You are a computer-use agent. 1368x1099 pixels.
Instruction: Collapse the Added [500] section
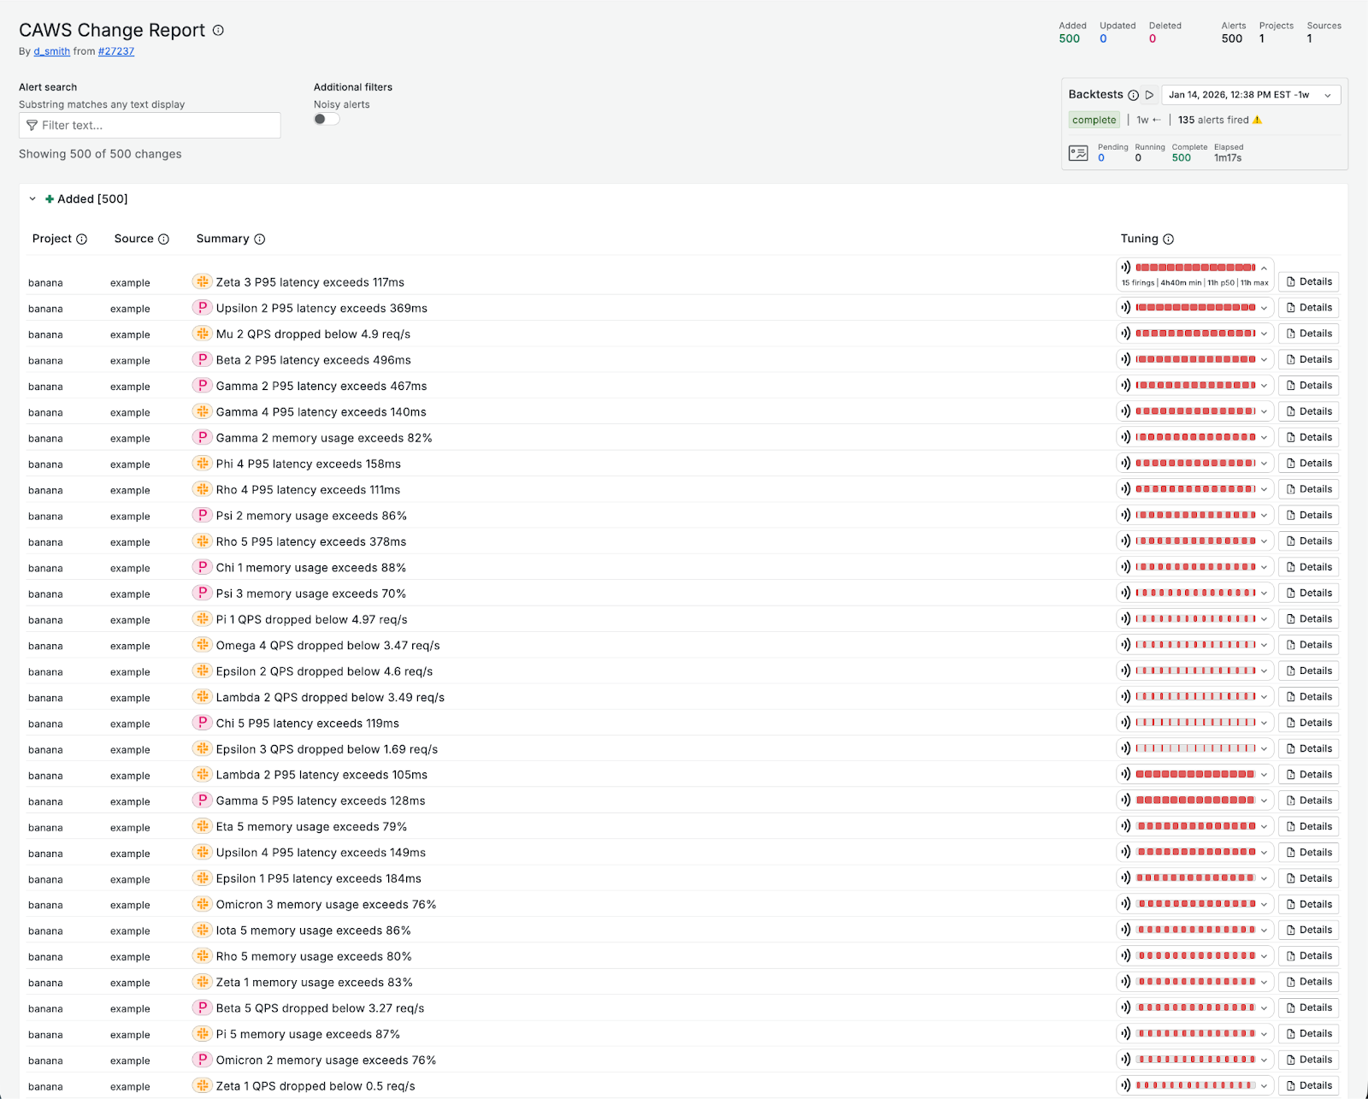[x=32, y=199]
